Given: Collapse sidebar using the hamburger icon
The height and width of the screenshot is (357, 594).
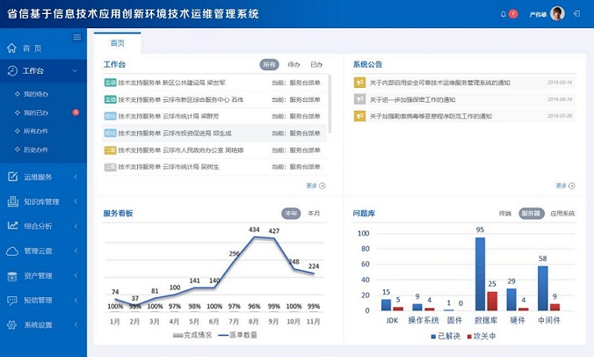Looking at the screenshot, I should [77, 37].
